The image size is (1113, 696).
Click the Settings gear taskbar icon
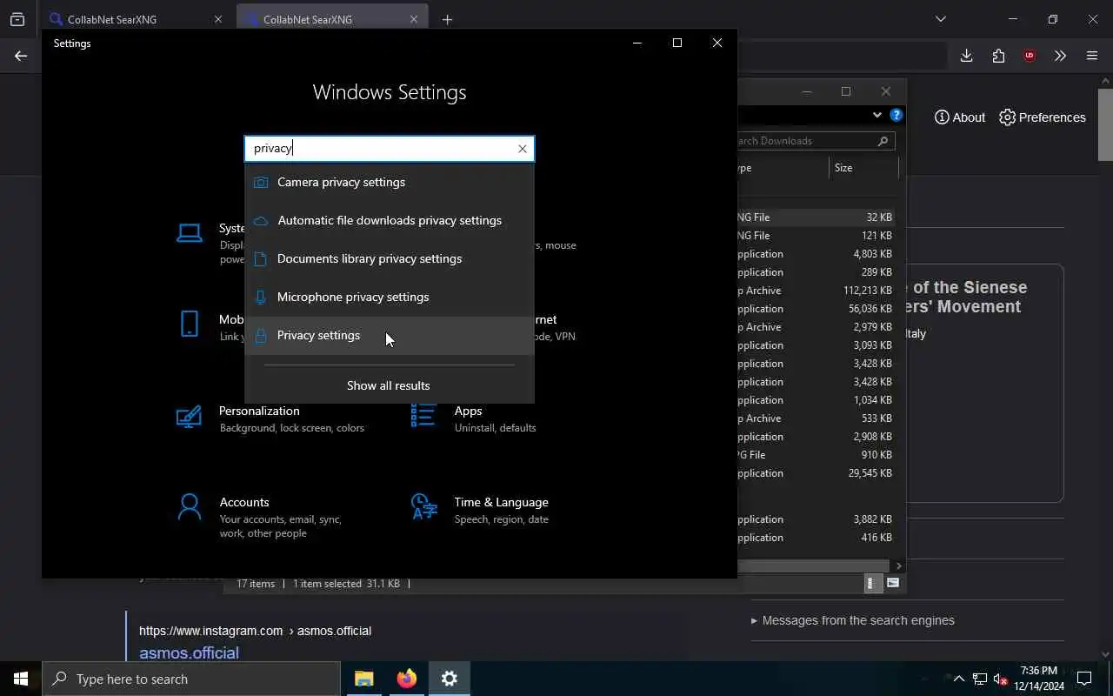click(449, 679)
